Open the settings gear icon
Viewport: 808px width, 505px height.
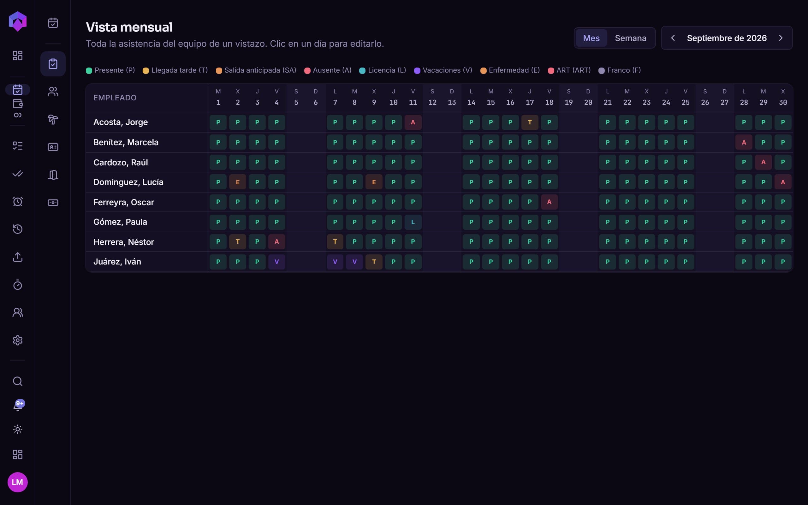pyautogui.click(x=17, y=340)
